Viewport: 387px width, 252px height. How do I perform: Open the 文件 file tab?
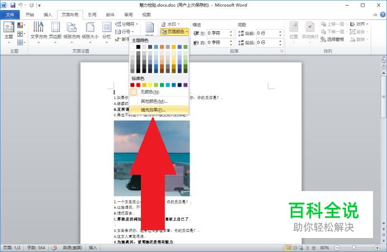click(10, 15)
